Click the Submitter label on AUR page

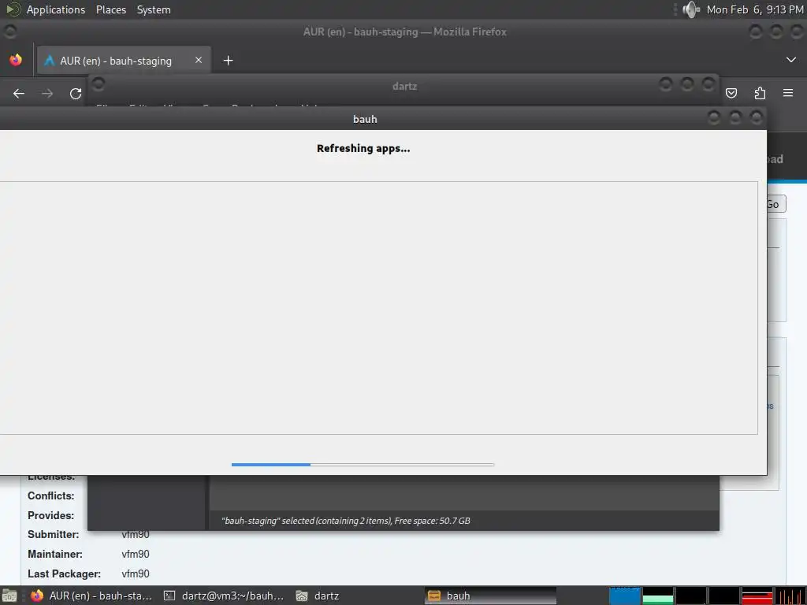pos(53,535)
